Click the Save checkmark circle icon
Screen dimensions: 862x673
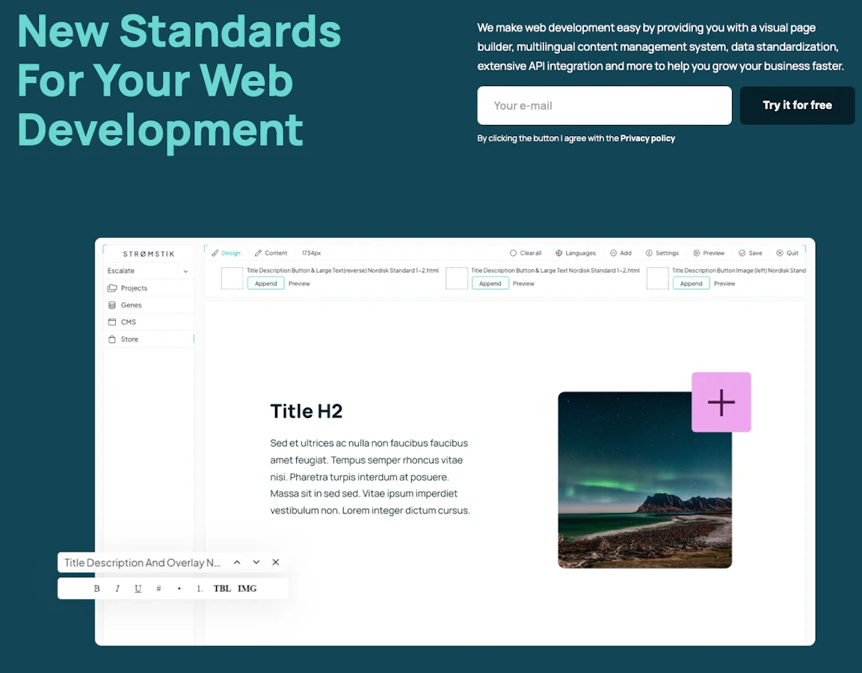click(x=742, y=253)
